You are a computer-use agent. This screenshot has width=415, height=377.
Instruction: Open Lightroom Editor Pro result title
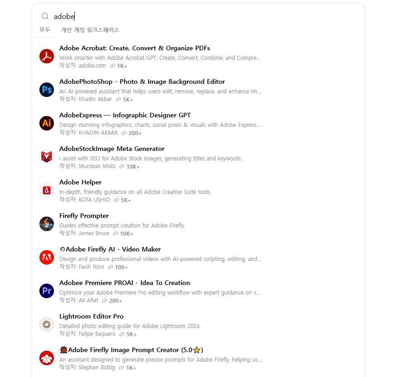92,316
